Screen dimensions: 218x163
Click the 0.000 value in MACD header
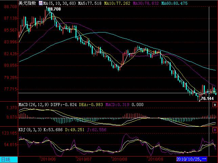pyautogui.click(x=137, y=105)
